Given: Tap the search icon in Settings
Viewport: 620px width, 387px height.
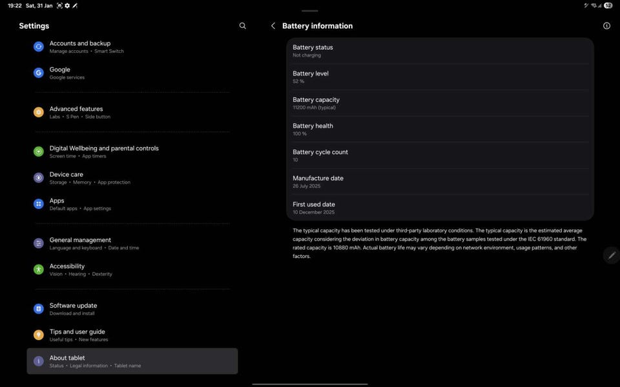Looking at the screenshot, I should coord(243,26).
